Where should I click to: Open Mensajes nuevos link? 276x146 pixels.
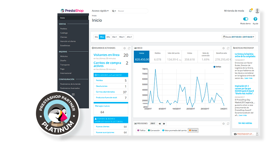tap(102, 106)
